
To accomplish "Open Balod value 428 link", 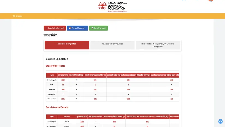I will pyautogui.click(x=147, y=122).
